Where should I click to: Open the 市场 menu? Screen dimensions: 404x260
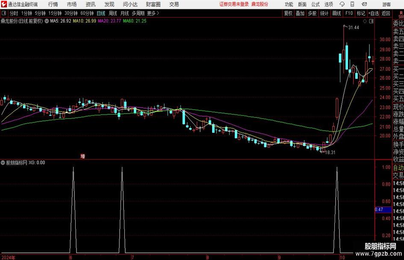[72, 4]
